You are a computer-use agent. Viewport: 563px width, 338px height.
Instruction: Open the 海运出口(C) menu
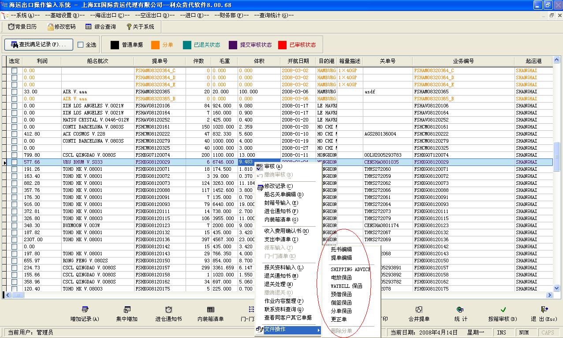pyautogui.click(x=110, y=15)
